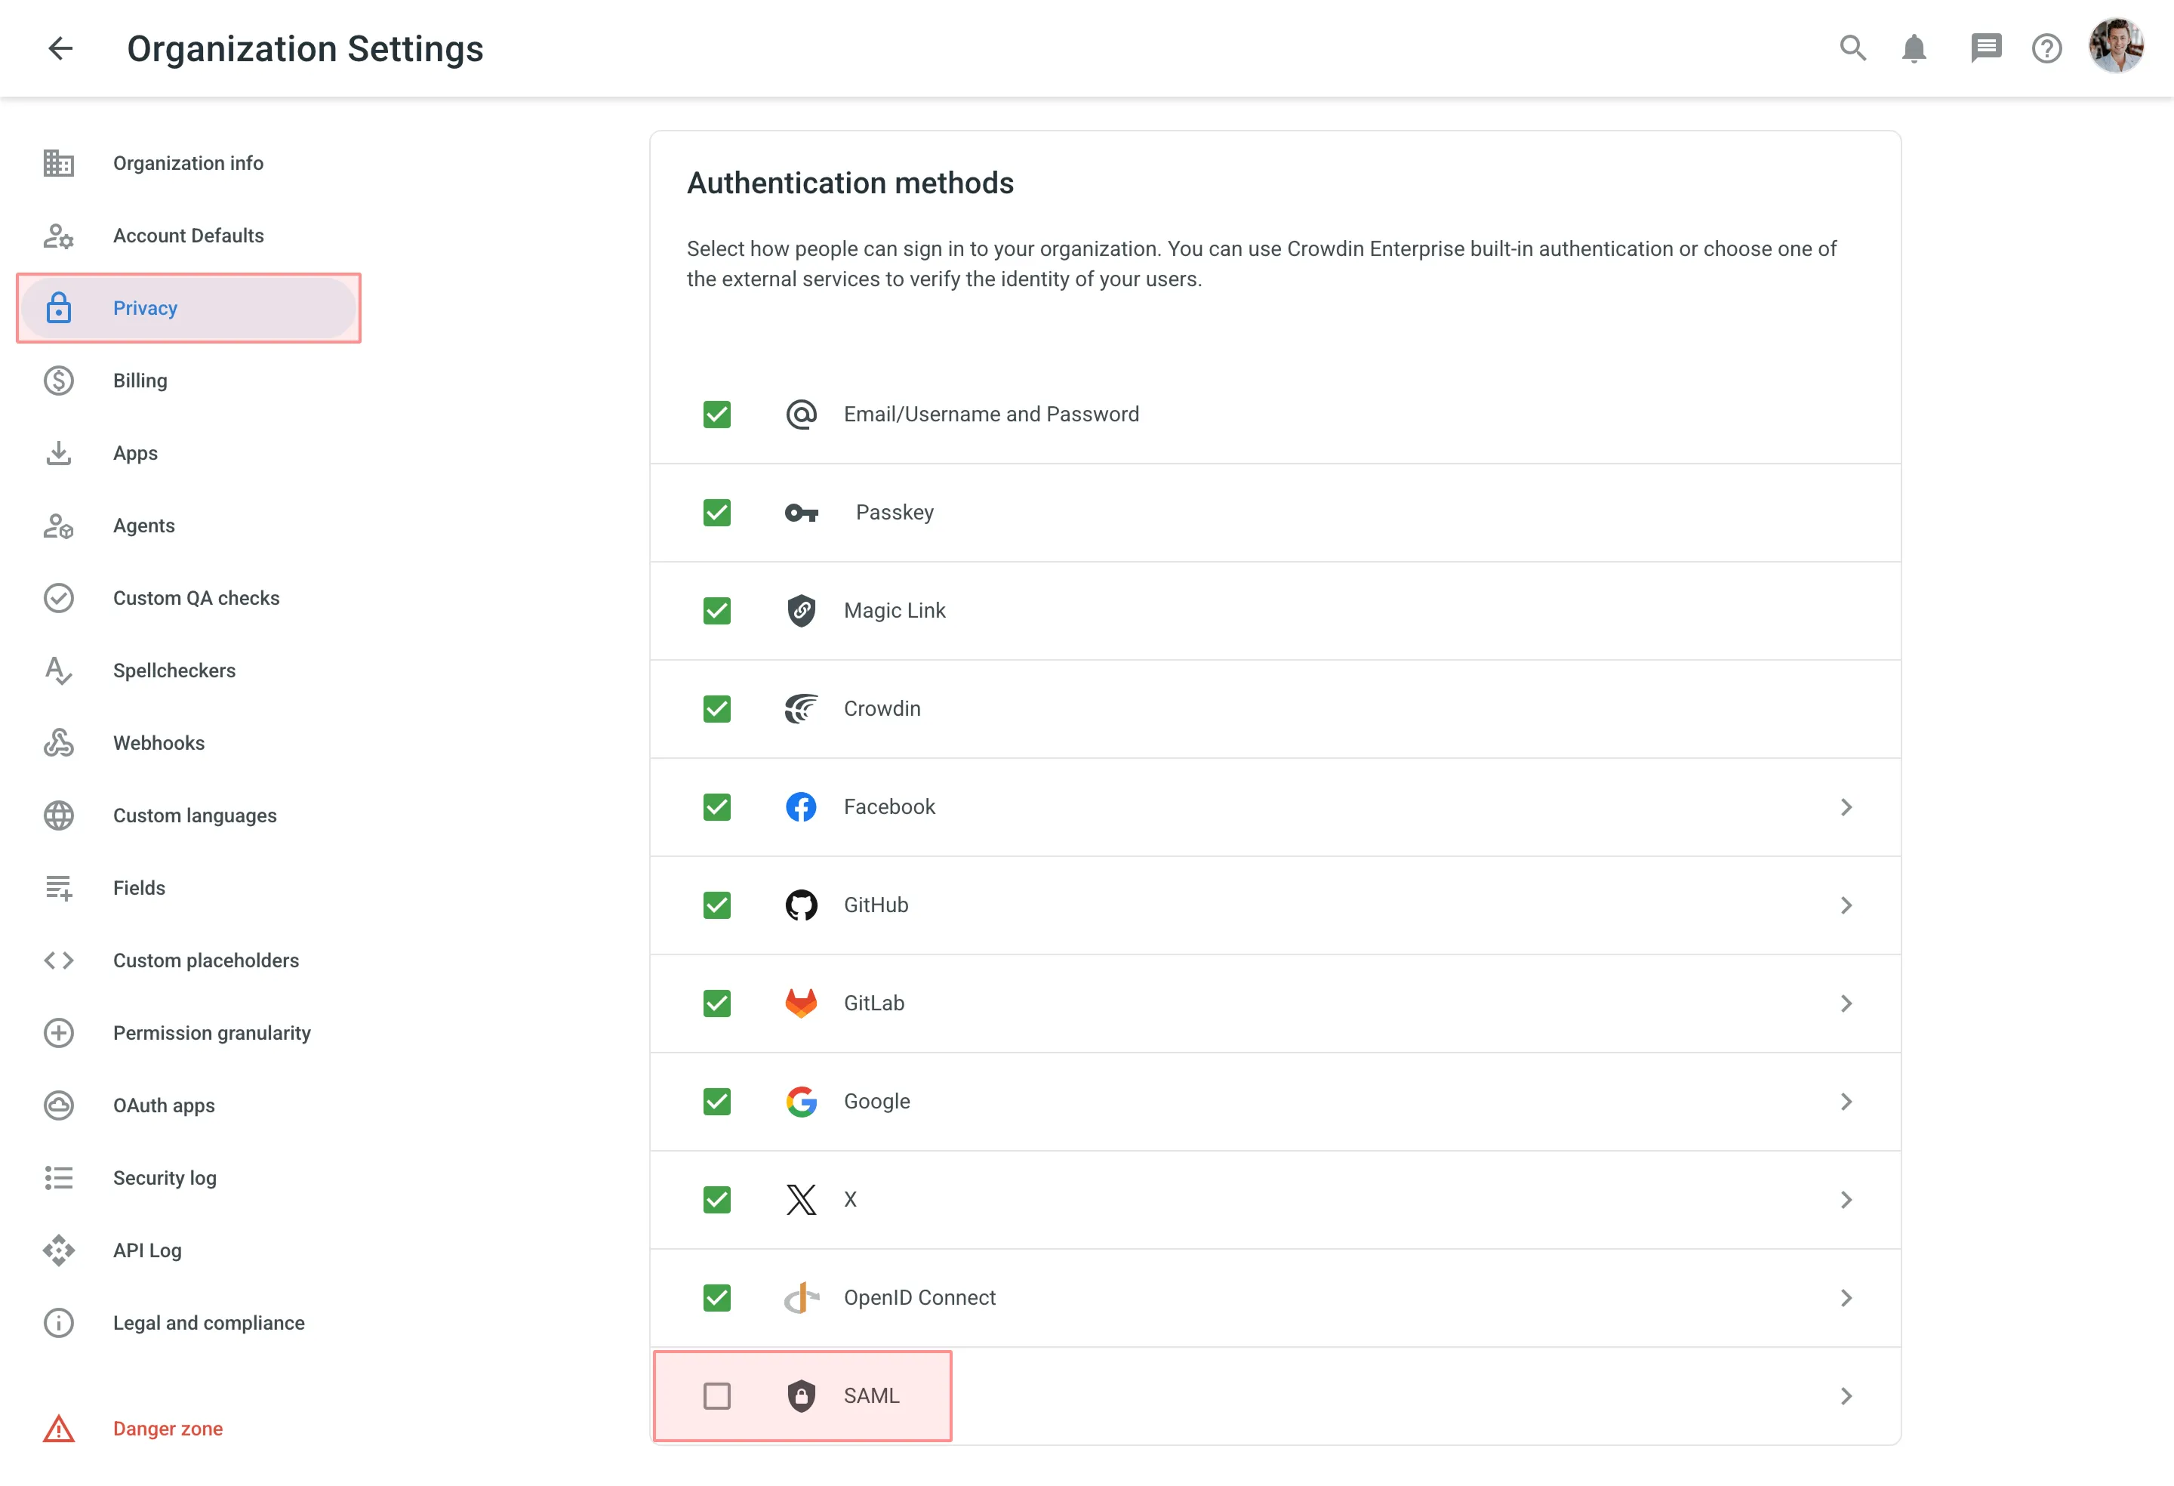Viewport: 2174px width, 1486px height.
Task: Uncheck the Passkey authentication method
Action: point(716,513)
